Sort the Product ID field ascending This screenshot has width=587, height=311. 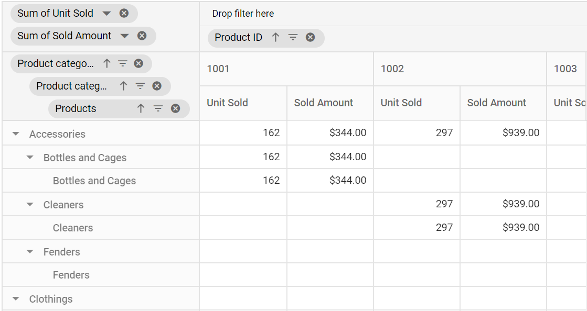pyautogui.click(x=275, y=37)
